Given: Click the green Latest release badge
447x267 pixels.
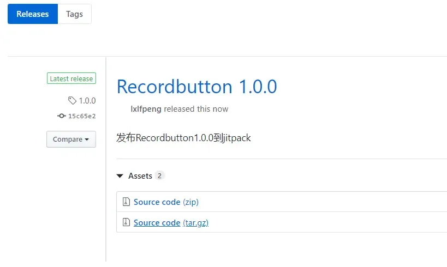Looking at the screenshot, I should 71,78.
